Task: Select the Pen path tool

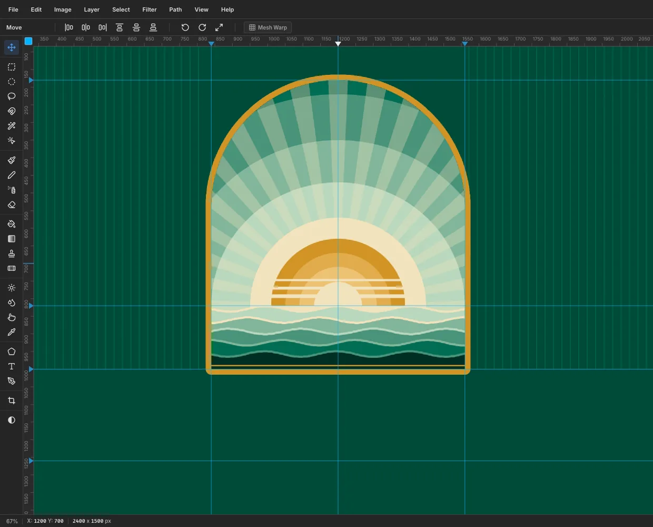Action: (x=12, y=381)
